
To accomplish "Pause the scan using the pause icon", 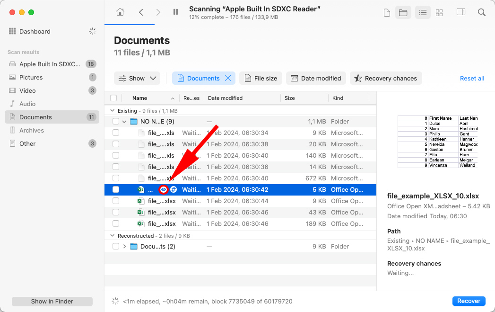I will coord(175,12).
